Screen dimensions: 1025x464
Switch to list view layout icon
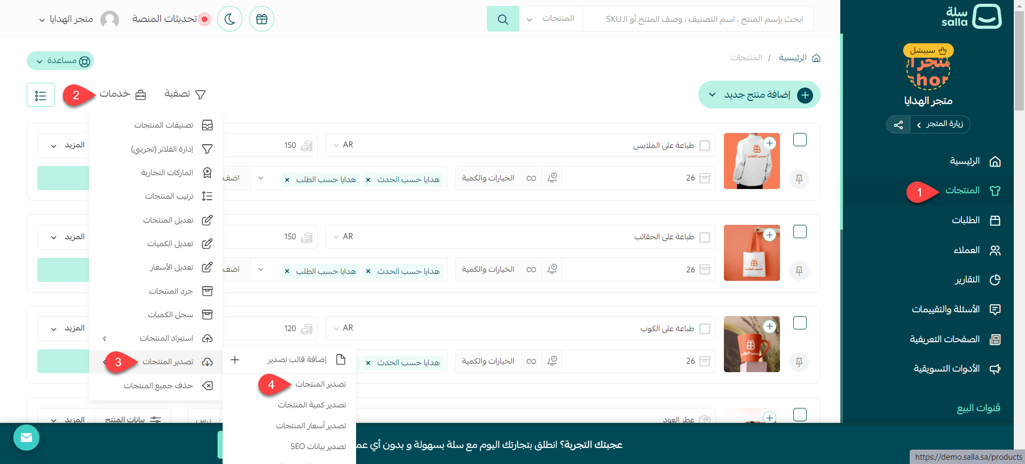41,95
